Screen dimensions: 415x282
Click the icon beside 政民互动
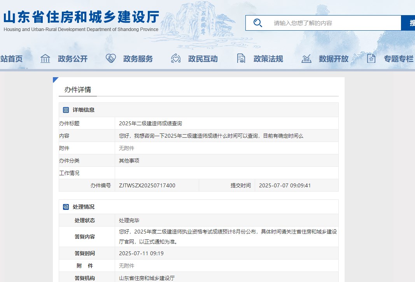tap(176, 59)
